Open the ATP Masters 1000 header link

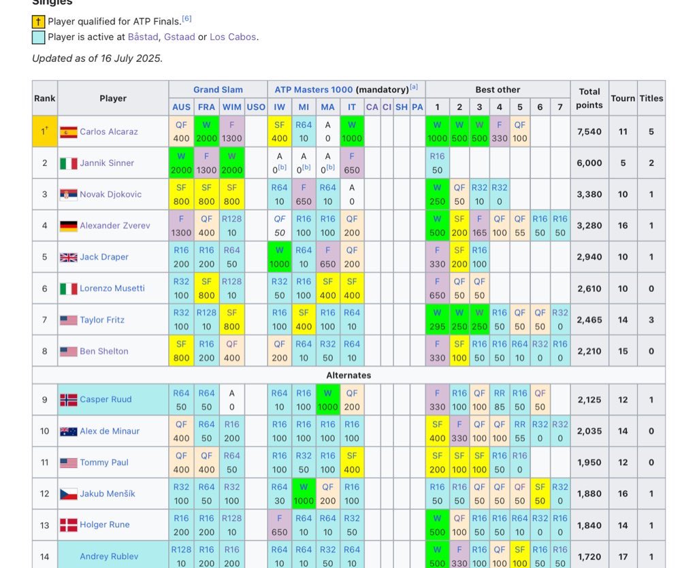[x=313, y=89]
